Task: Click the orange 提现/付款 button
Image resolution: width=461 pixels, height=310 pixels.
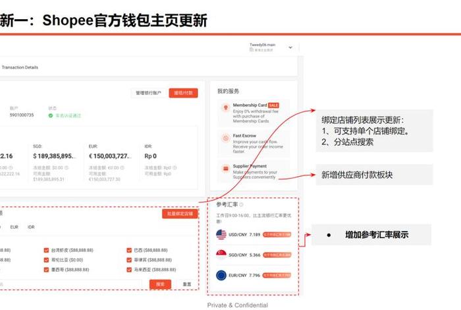Action: (183, 93)
